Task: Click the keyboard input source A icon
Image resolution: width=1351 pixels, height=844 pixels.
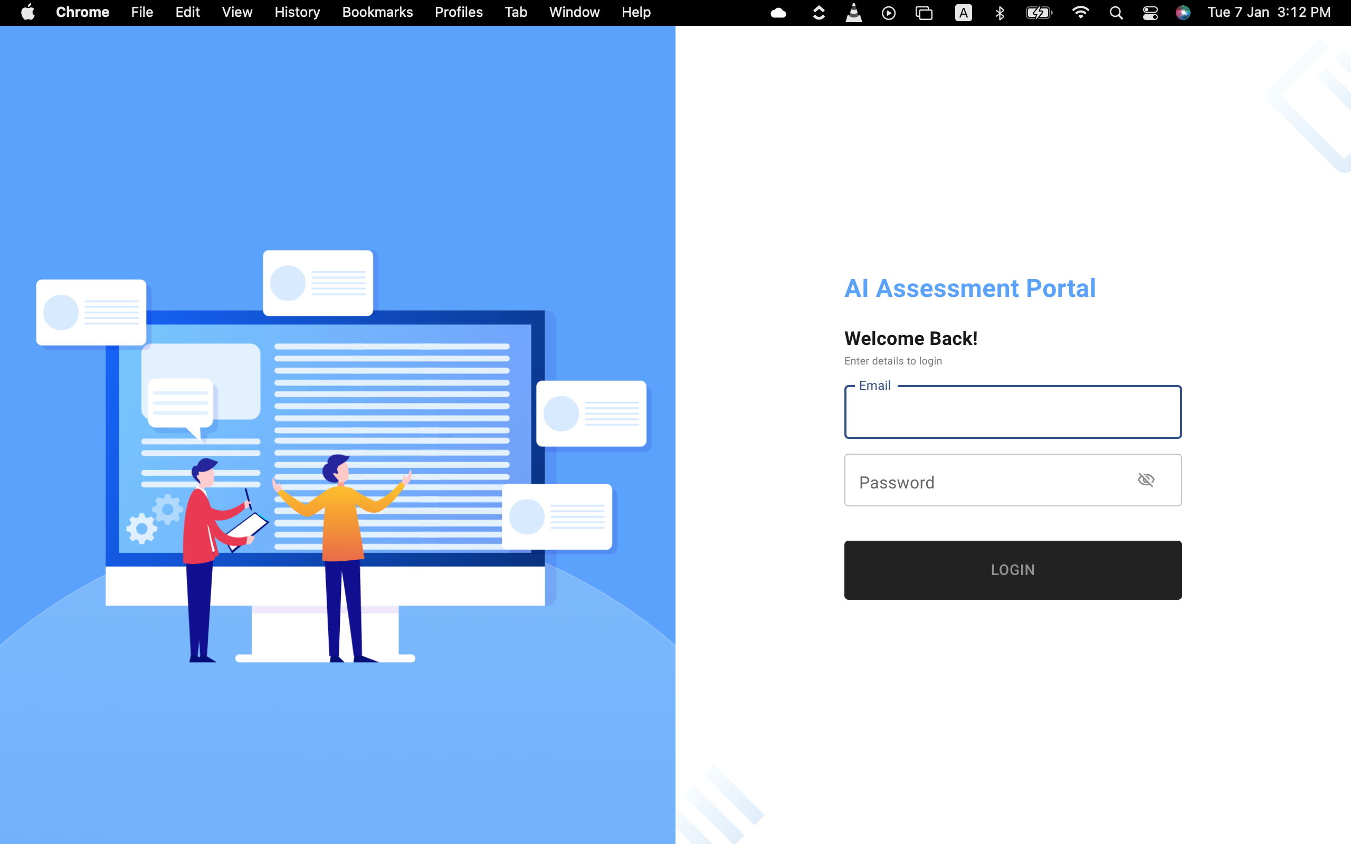Action: click(x=963, y=12)
